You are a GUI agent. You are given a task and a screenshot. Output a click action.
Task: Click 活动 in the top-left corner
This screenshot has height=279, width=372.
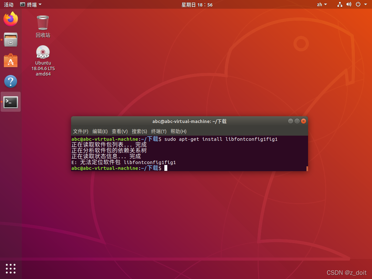[8, 5]
